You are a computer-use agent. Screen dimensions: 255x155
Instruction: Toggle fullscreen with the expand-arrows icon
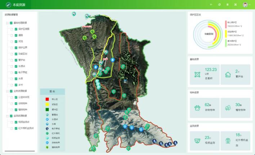(236, 5)
